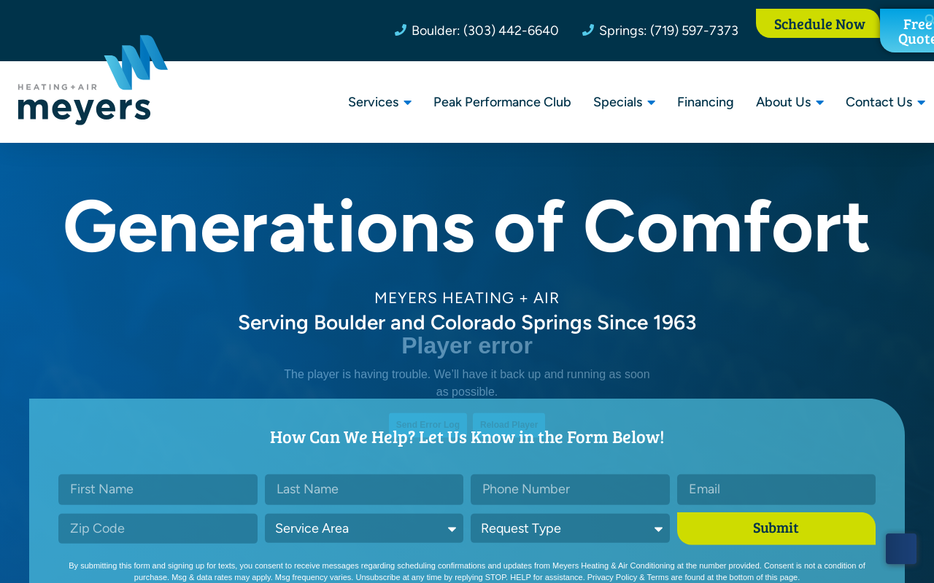Click the Meyers Heating + Air logo

(93, 80)
